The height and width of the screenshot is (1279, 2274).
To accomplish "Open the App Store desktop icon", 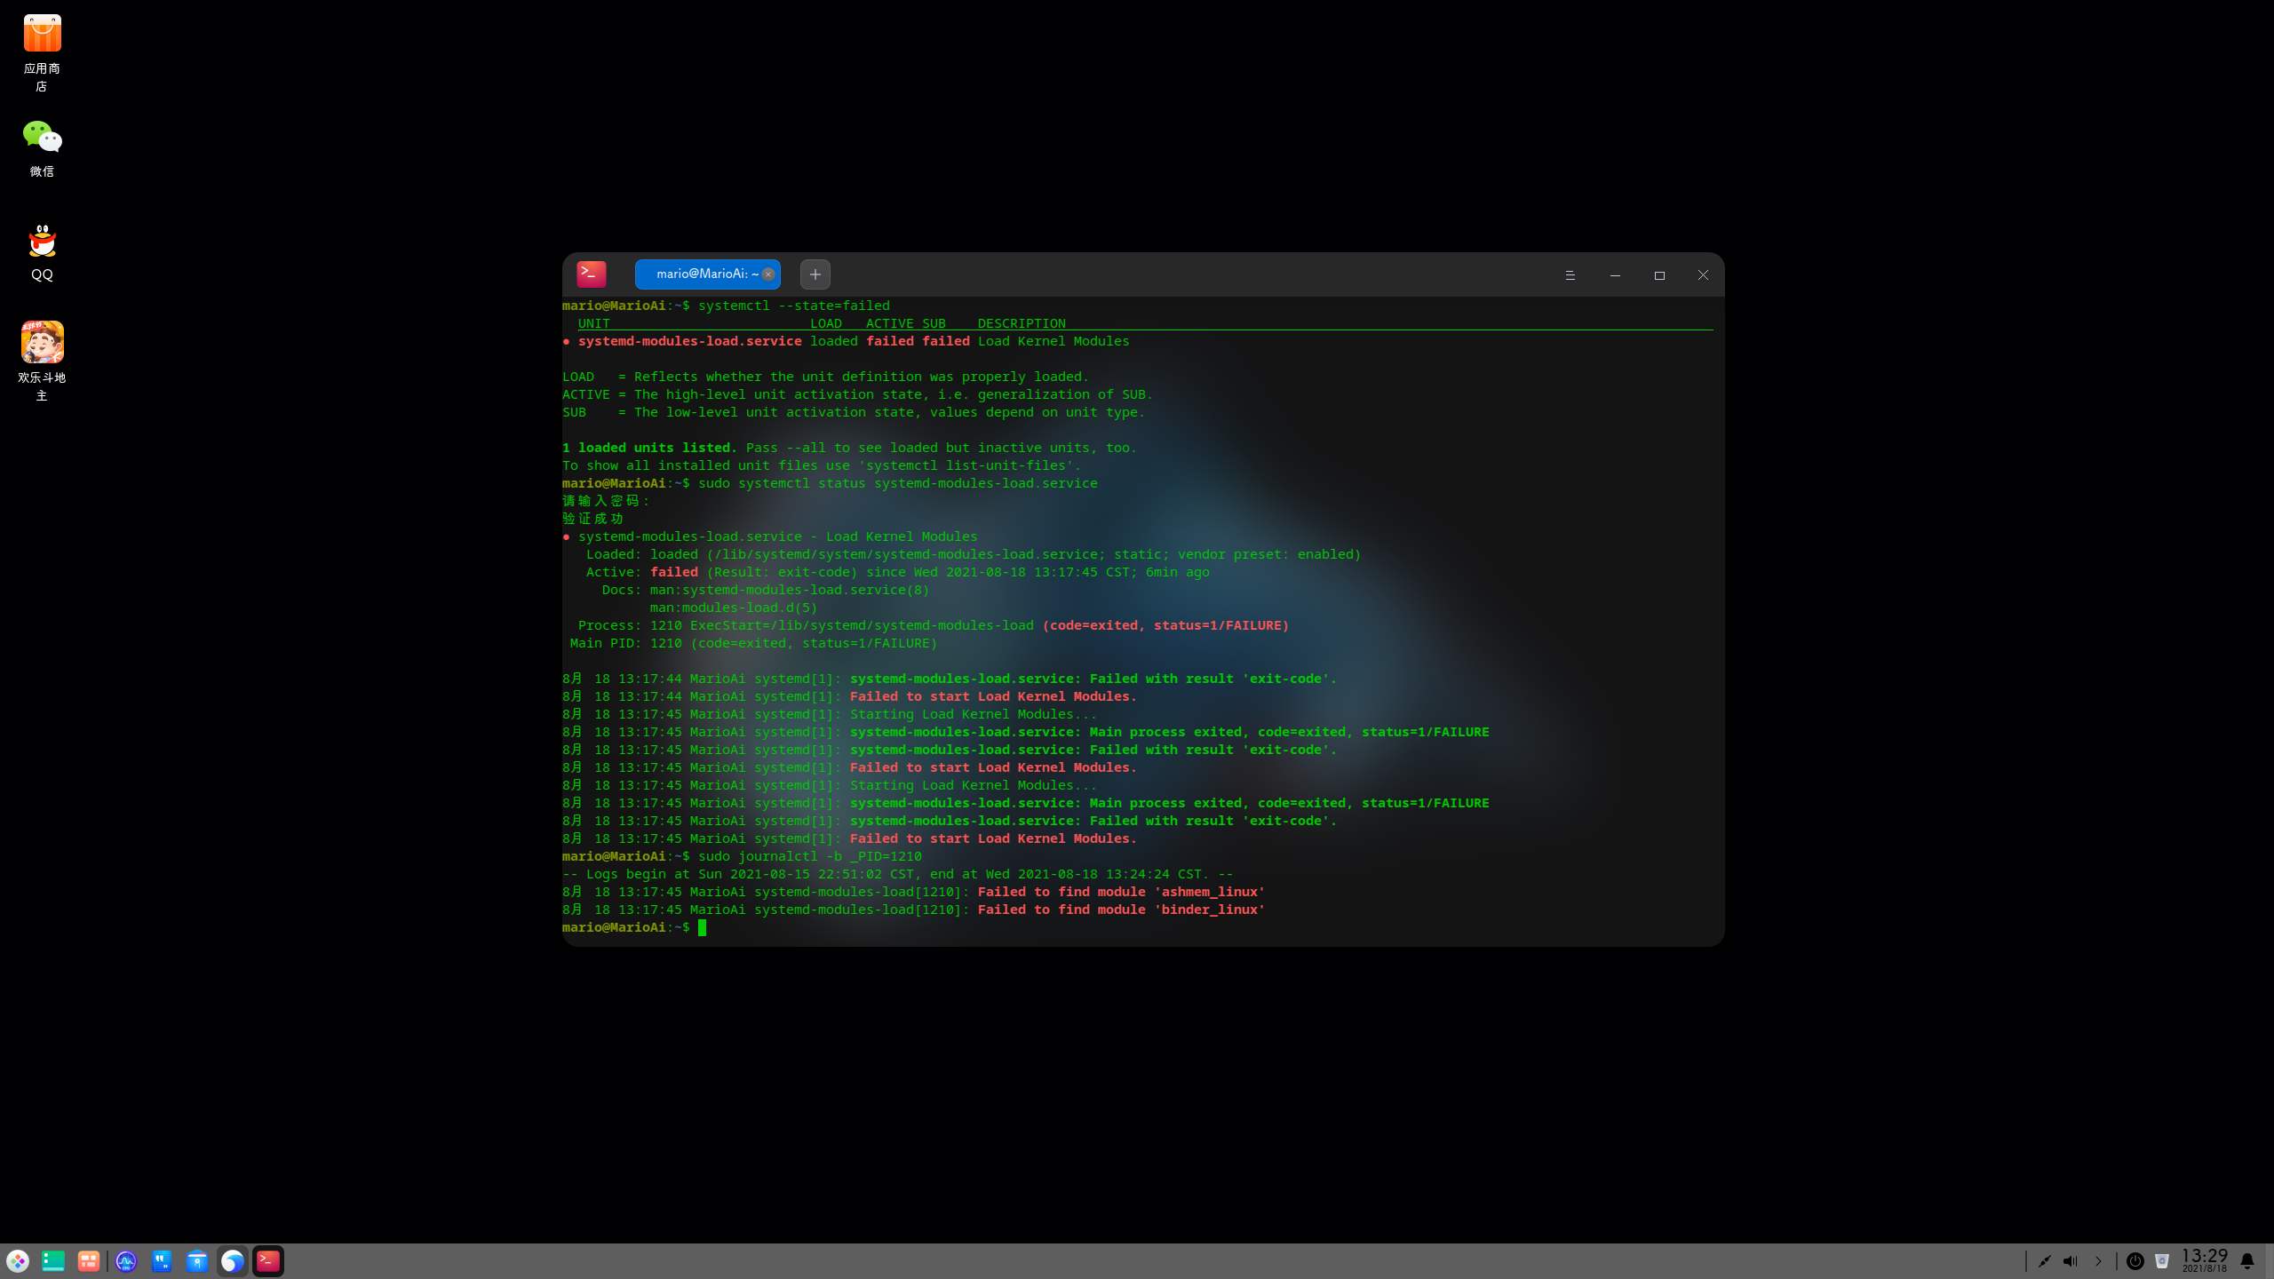I will 42,34.
